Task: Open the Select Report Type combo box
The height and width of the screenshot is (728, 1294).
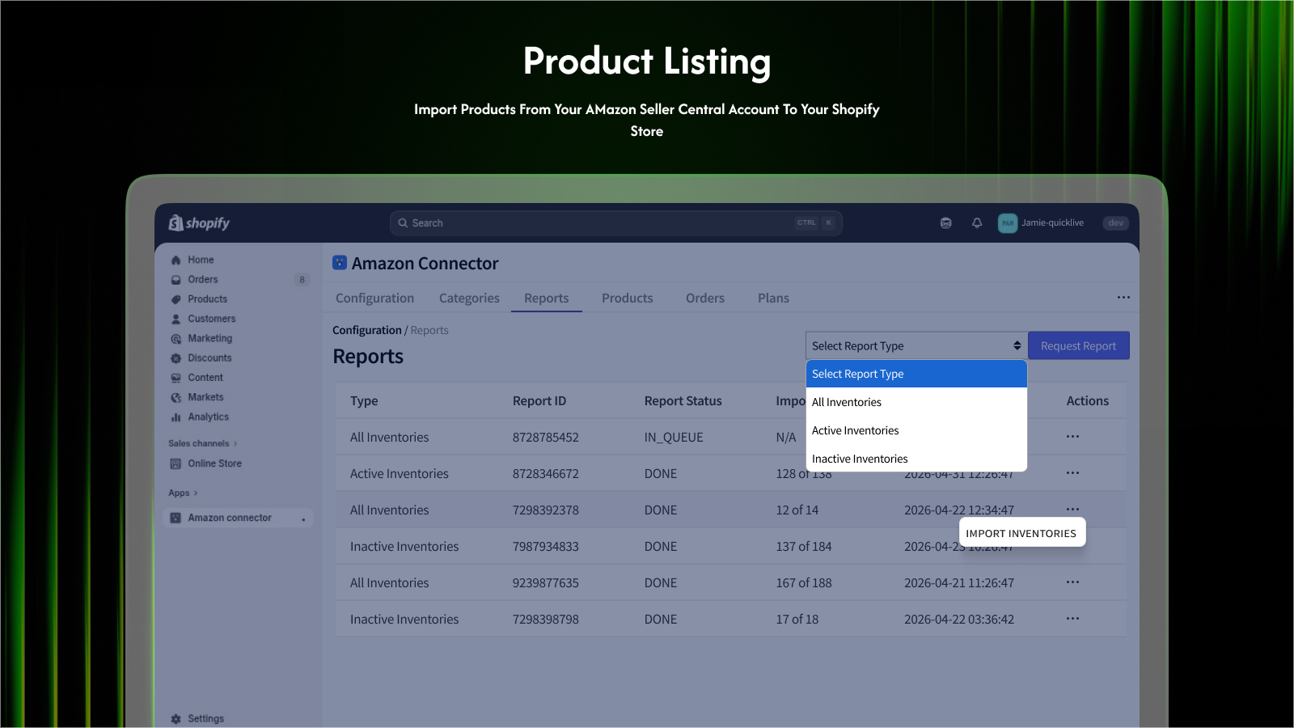Action: tap(916, 345)
